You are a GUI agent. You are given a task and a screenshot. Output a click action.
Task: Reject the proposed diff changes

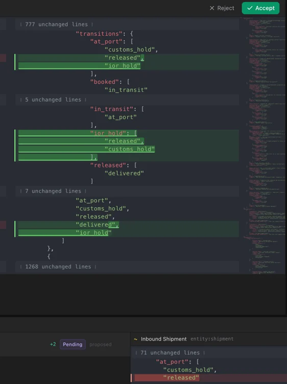[222, 8]
